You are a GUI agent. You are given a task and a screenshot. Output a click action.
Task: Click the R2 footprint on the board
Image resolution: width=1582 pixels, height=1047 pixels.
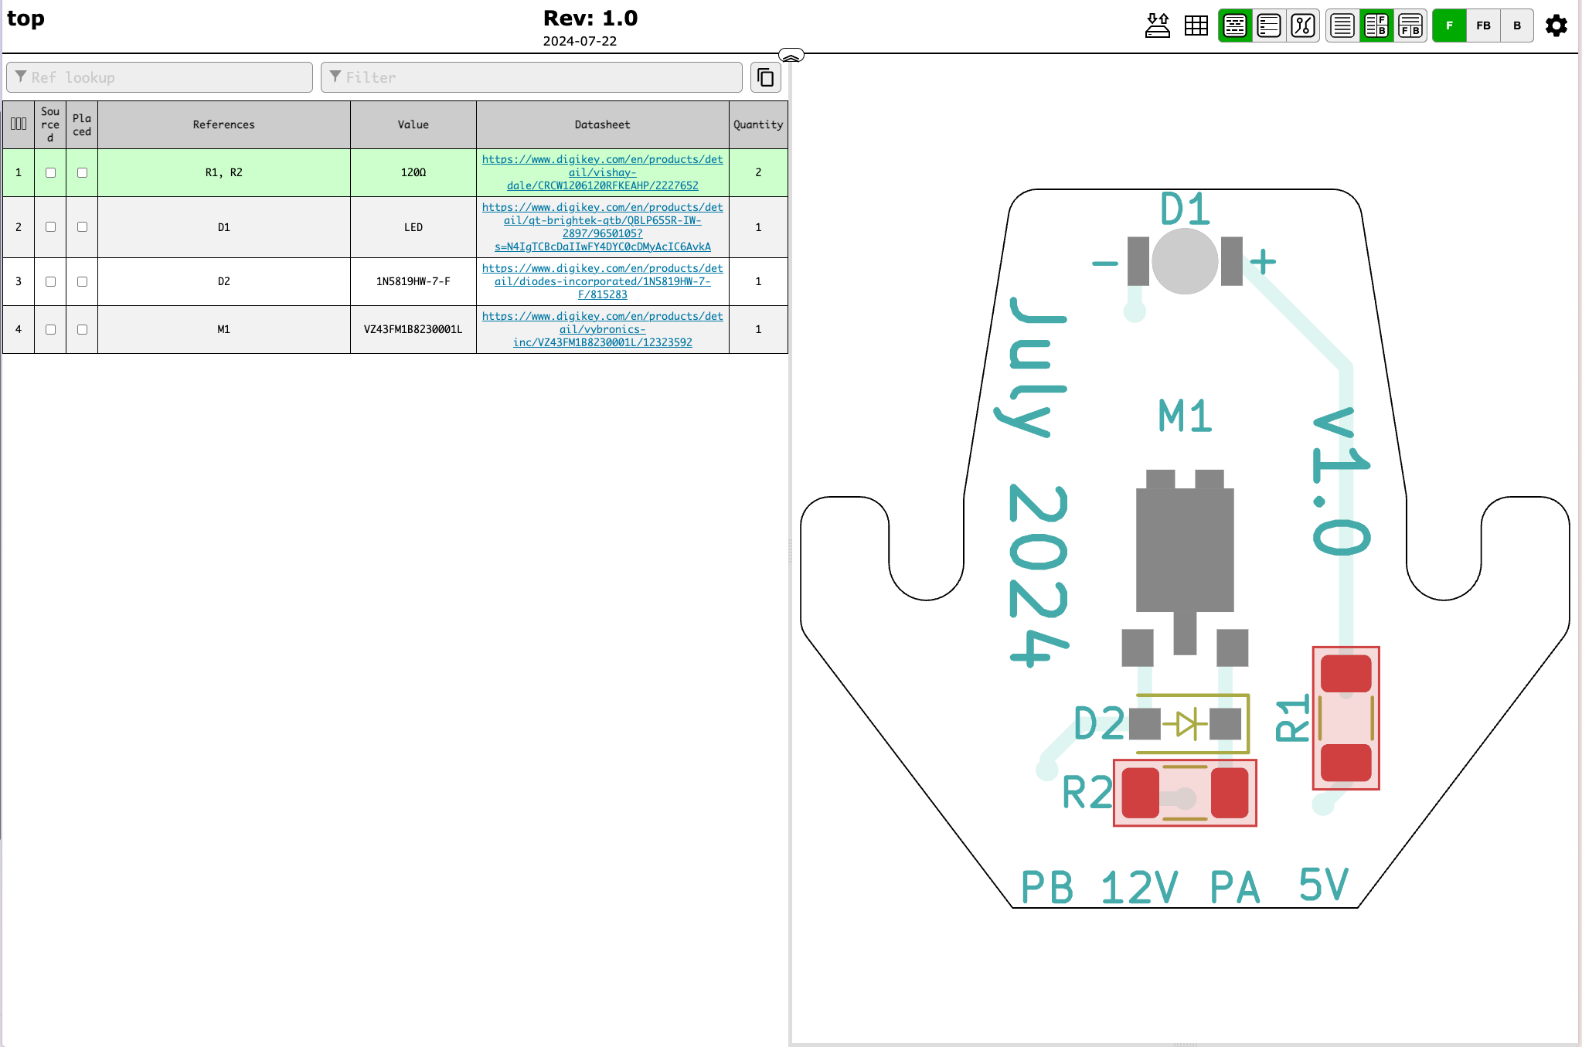1185,793
